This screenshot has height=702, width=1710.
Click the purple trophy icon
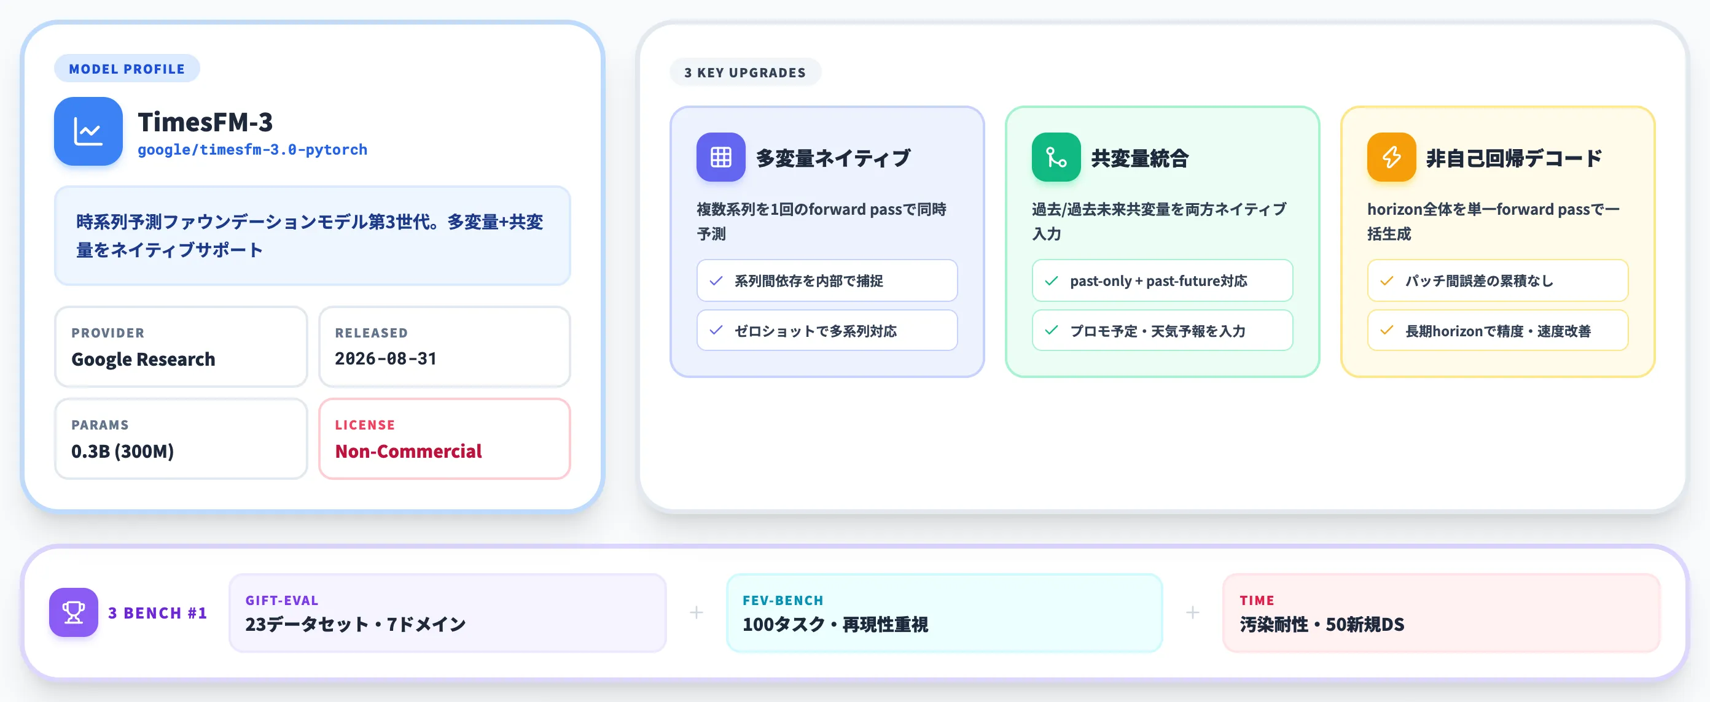coord(74,612)
